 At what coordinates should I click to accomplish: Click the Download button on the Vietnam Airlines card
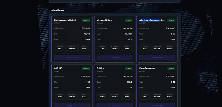coord(114,58)
